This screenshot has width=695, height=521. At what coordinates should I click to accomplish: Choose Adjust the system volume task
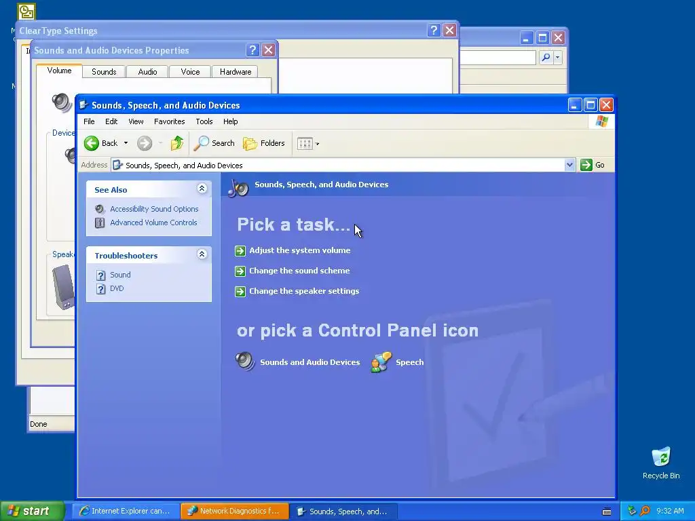click(x=299, y=250)
